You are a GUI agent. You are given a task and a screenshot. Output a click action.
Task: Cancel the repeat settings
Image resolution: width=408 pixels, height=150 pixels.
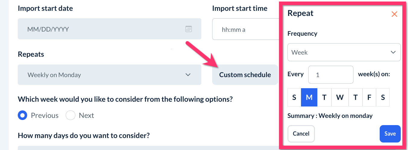tap(301, 133)
